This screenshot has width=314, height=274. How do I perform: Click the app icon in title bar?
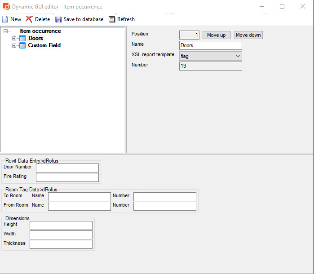(5, 7)
